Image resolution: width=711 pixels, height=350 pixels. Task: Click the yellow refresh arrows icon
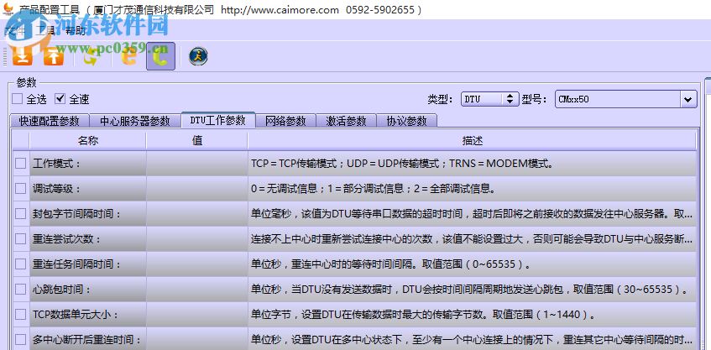[x=91, y=56]
